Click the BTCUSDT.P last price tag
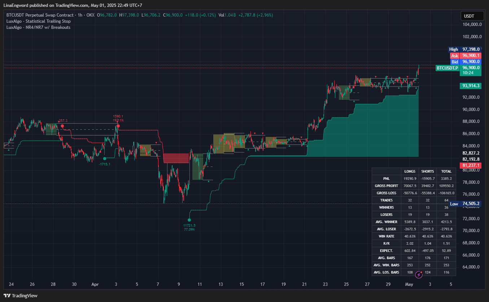The width and height of the screenshot is (489, 302). pos(447,68)
